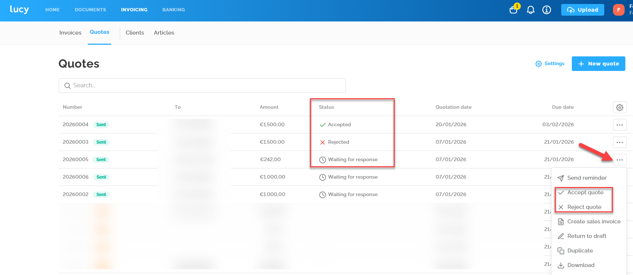The image size is (633, 275).
Task: Create a new quote
Action: pyautogui.click(x=598, y=64)
